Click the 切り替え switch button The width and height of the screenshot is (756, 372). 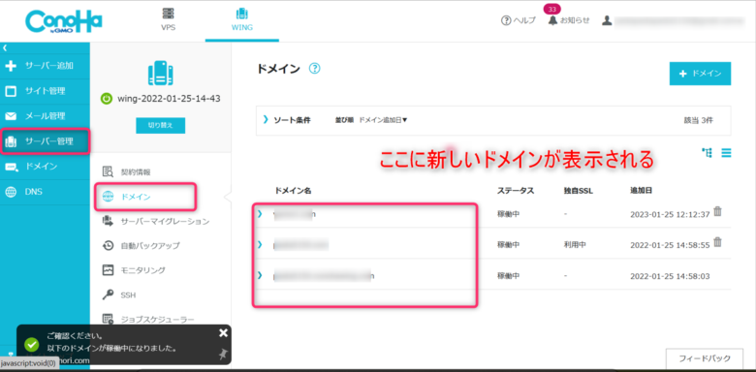[161, 125]
